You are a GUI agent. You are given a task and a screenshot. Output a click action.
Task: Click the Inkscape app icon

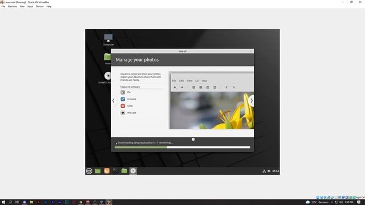123,113
